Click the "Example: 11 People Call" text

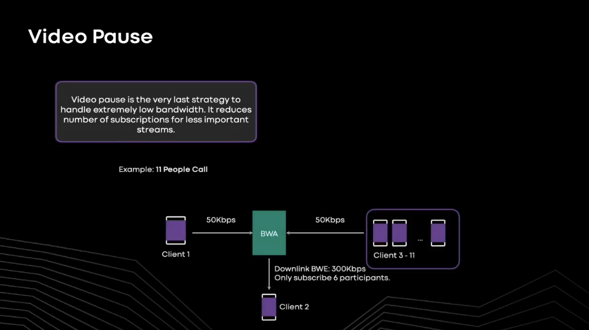pyautogui.click(x=163, y=170)
